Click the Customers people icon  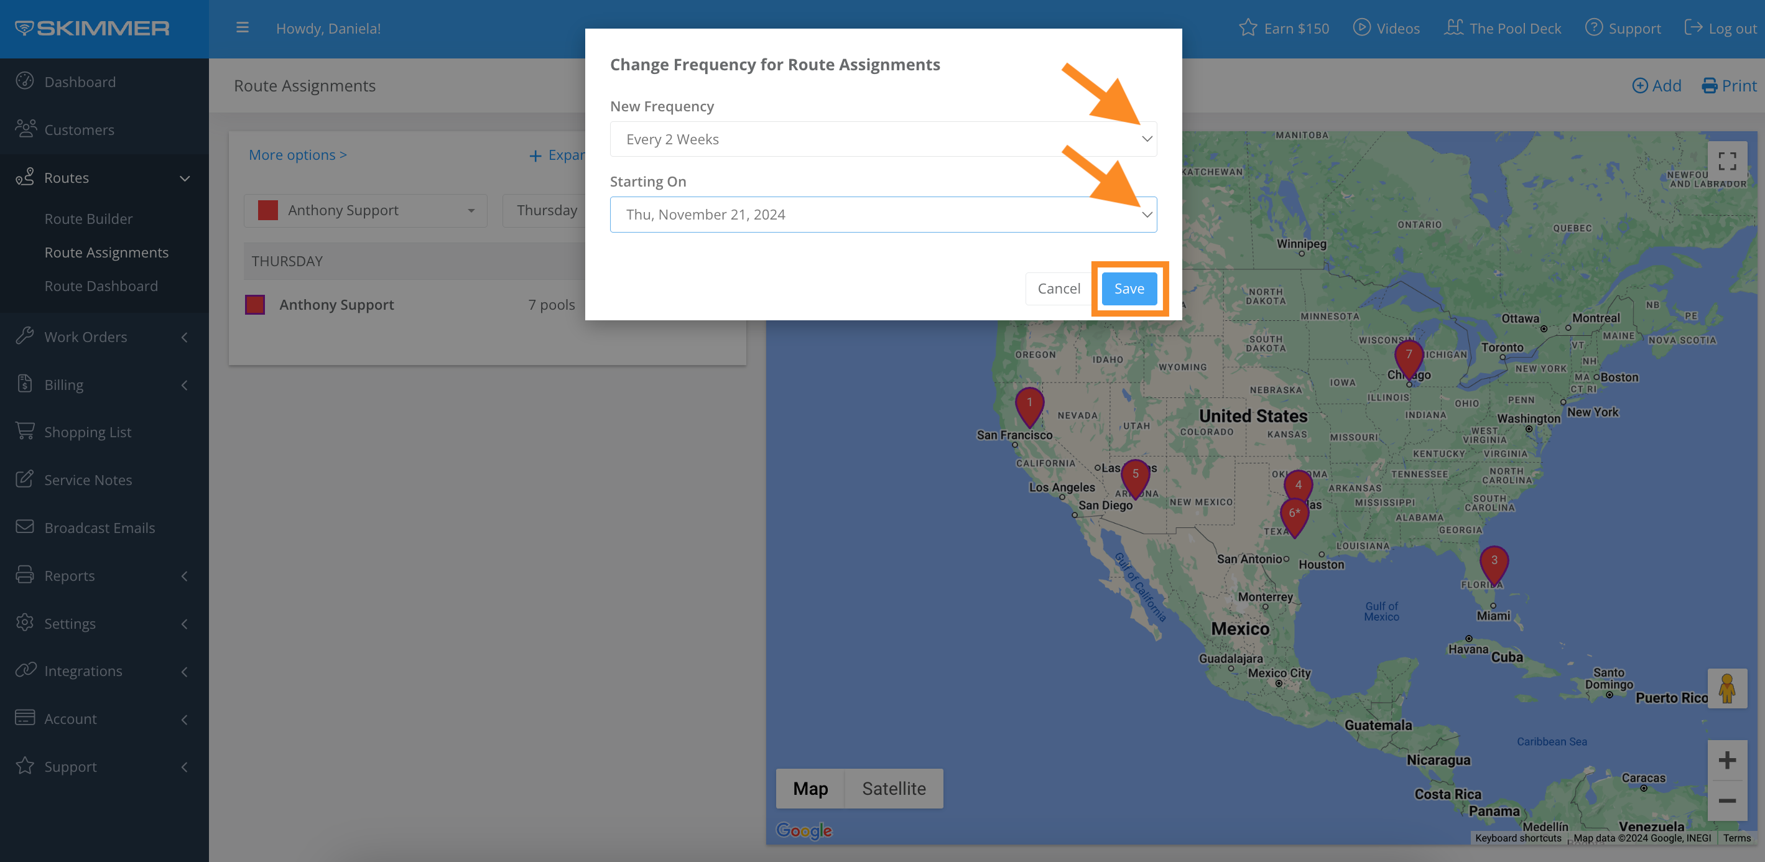tap(25, 129)
